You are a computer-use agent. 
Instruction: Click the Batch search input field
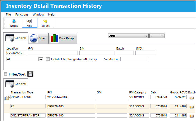tap(125, 53)
